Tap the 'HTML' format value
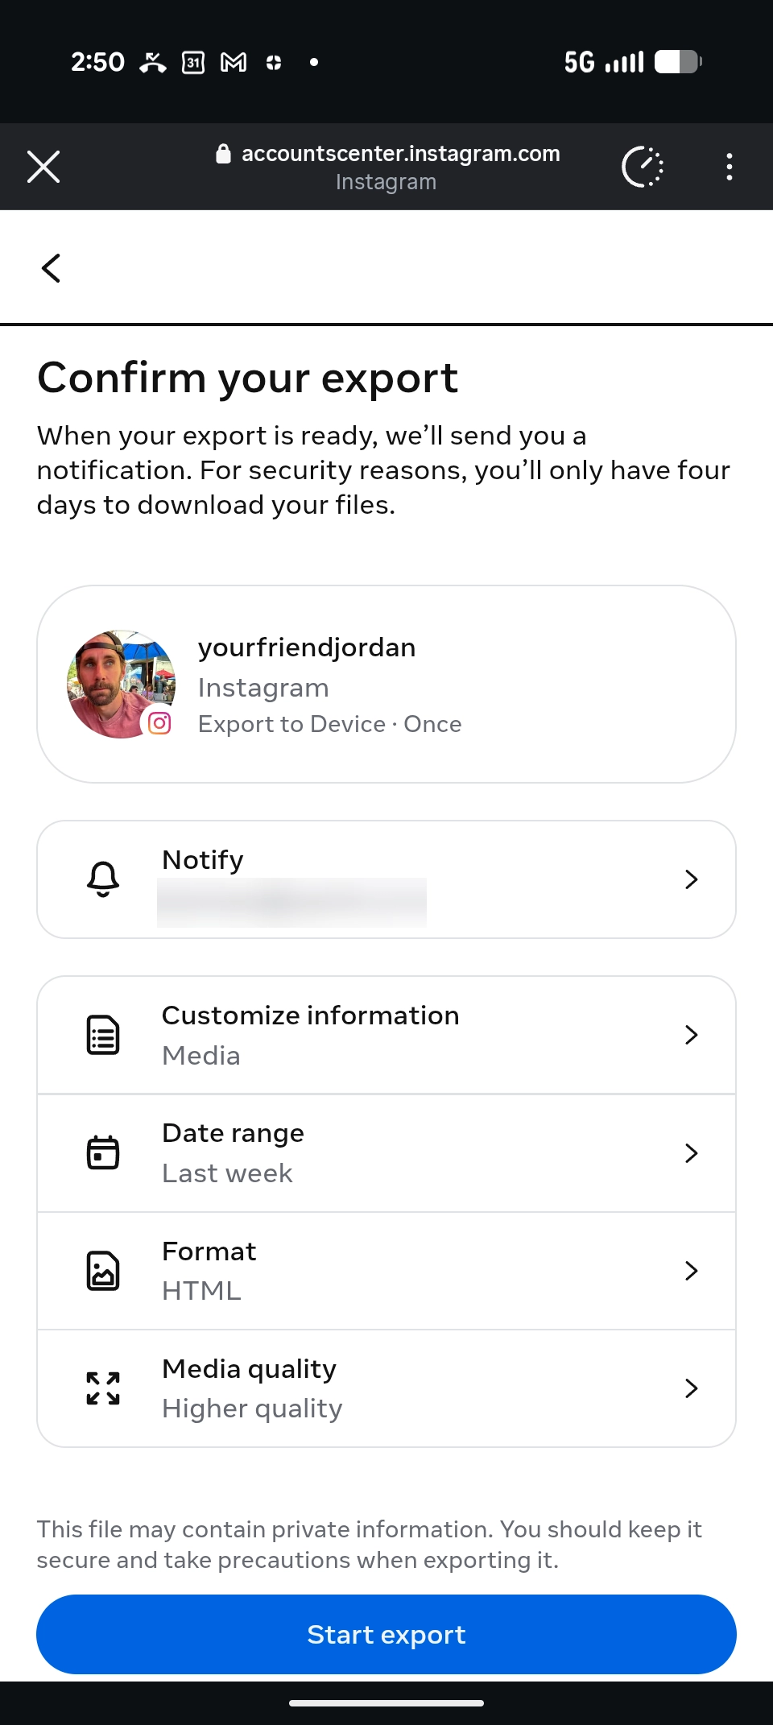 (201, 1291)
